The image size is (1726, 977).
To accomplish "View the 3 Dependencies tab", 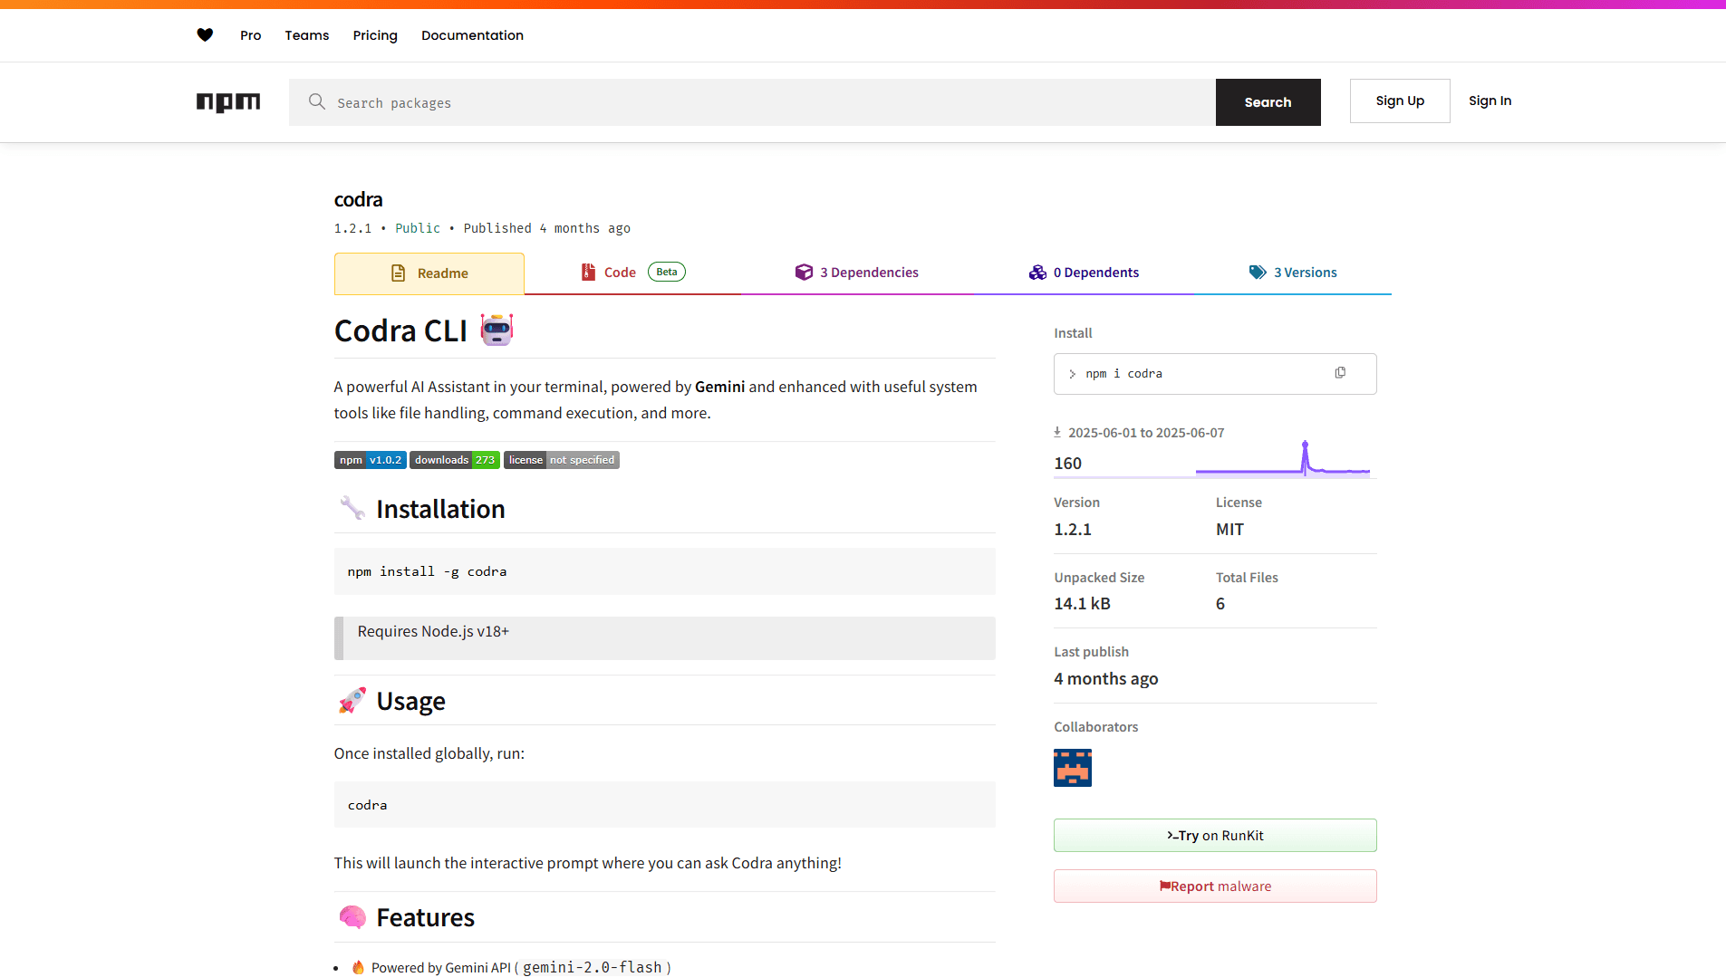I will coord(857,273).
